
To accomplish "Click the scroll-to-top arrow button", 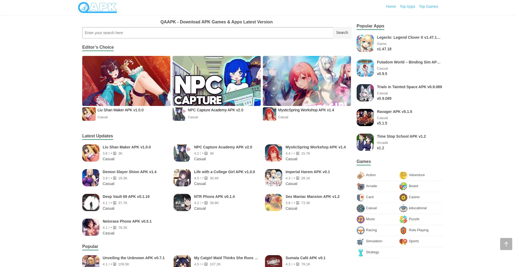I will click(x=506, y=244).
